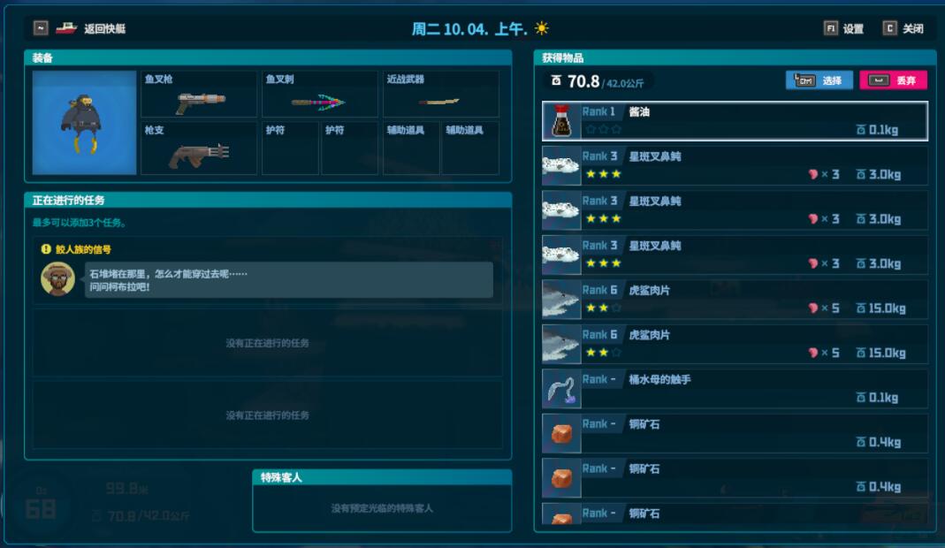The image size is (945, 548).
Task: Select the harpoon gun equipment slot
Action: (x=199, y=94)
